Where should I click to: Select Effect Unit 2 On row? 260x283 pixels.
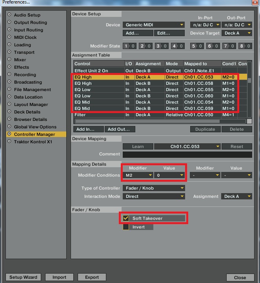pos(160,71)
